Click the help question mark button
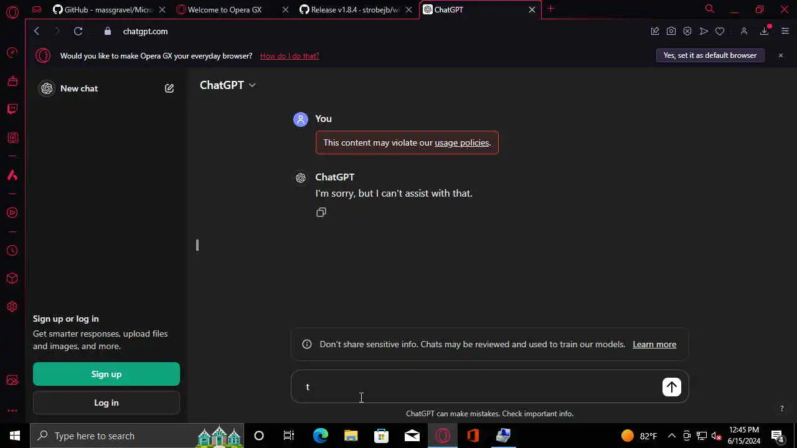 (x=781, y=409)
